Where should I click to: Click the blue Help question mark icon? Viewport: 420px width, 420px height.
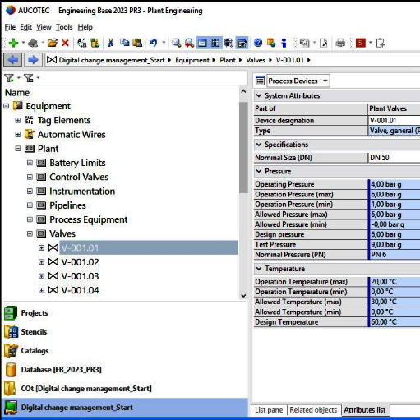pos(258,43)
